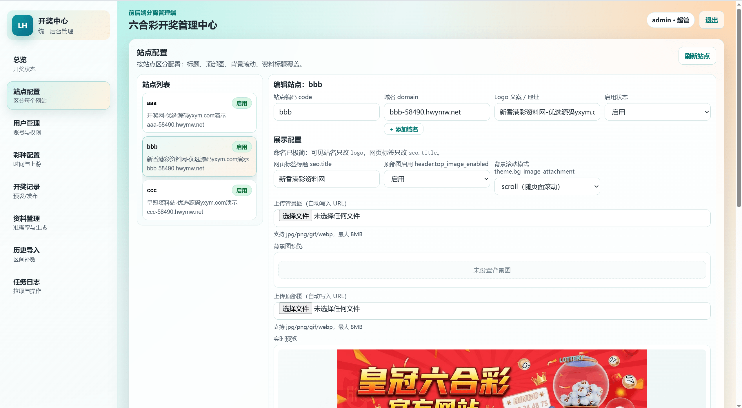Open 开奖记录 in the sidebar
The height and width of the screenshot is (408, 742).
tap(59, 191)
